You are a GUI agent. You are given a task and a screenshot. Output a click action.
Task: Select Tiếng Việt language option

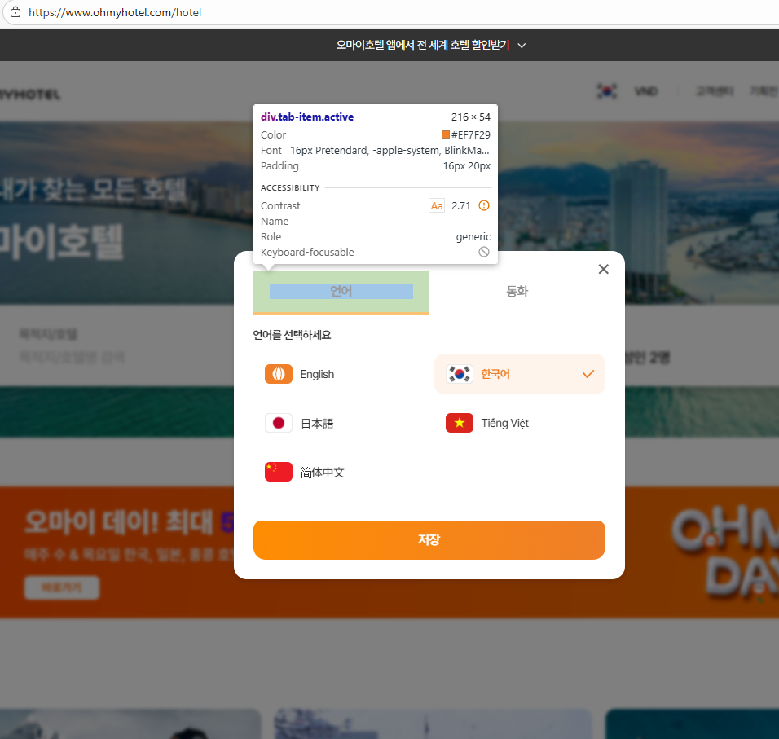click(520, 423)
